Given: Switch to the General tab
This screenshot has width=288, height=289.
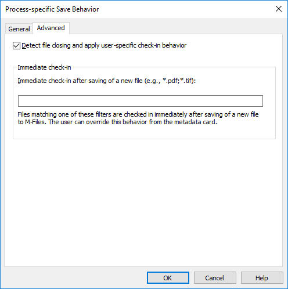Looking at the screenshot, I should click(19, 29).
